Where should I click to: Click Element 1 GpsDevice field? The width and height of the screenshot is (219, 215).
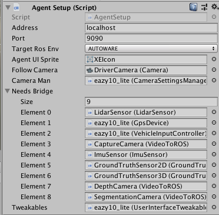point(146,123)
